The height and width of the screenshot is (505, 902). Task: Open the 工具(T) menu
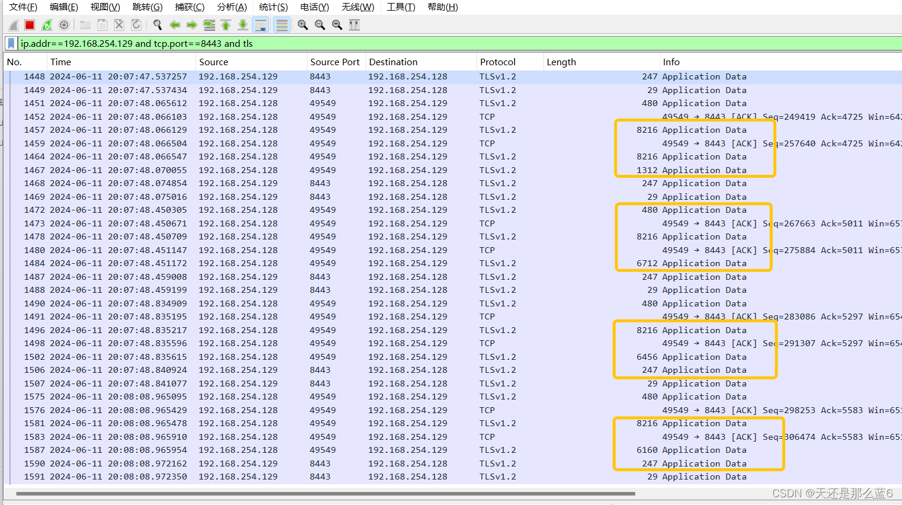[x=401, y=7]
